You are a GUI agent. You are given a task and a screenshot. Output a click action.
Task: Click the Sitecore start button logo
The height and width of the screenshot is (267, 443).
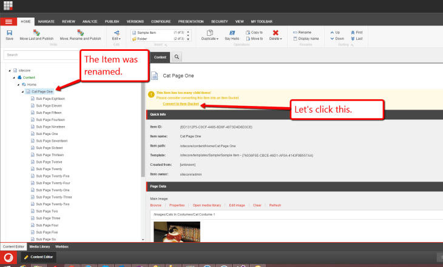pyautogui.click(x=8, y=257)
